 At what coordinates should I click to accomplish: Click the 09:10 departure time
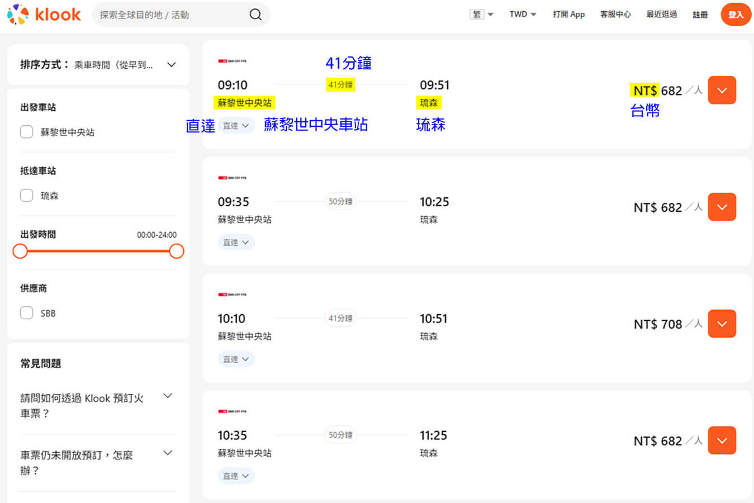[233, 85]
